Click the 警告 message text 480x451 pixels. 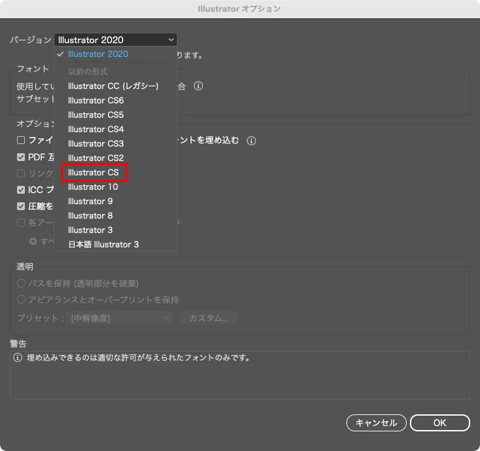138,357
